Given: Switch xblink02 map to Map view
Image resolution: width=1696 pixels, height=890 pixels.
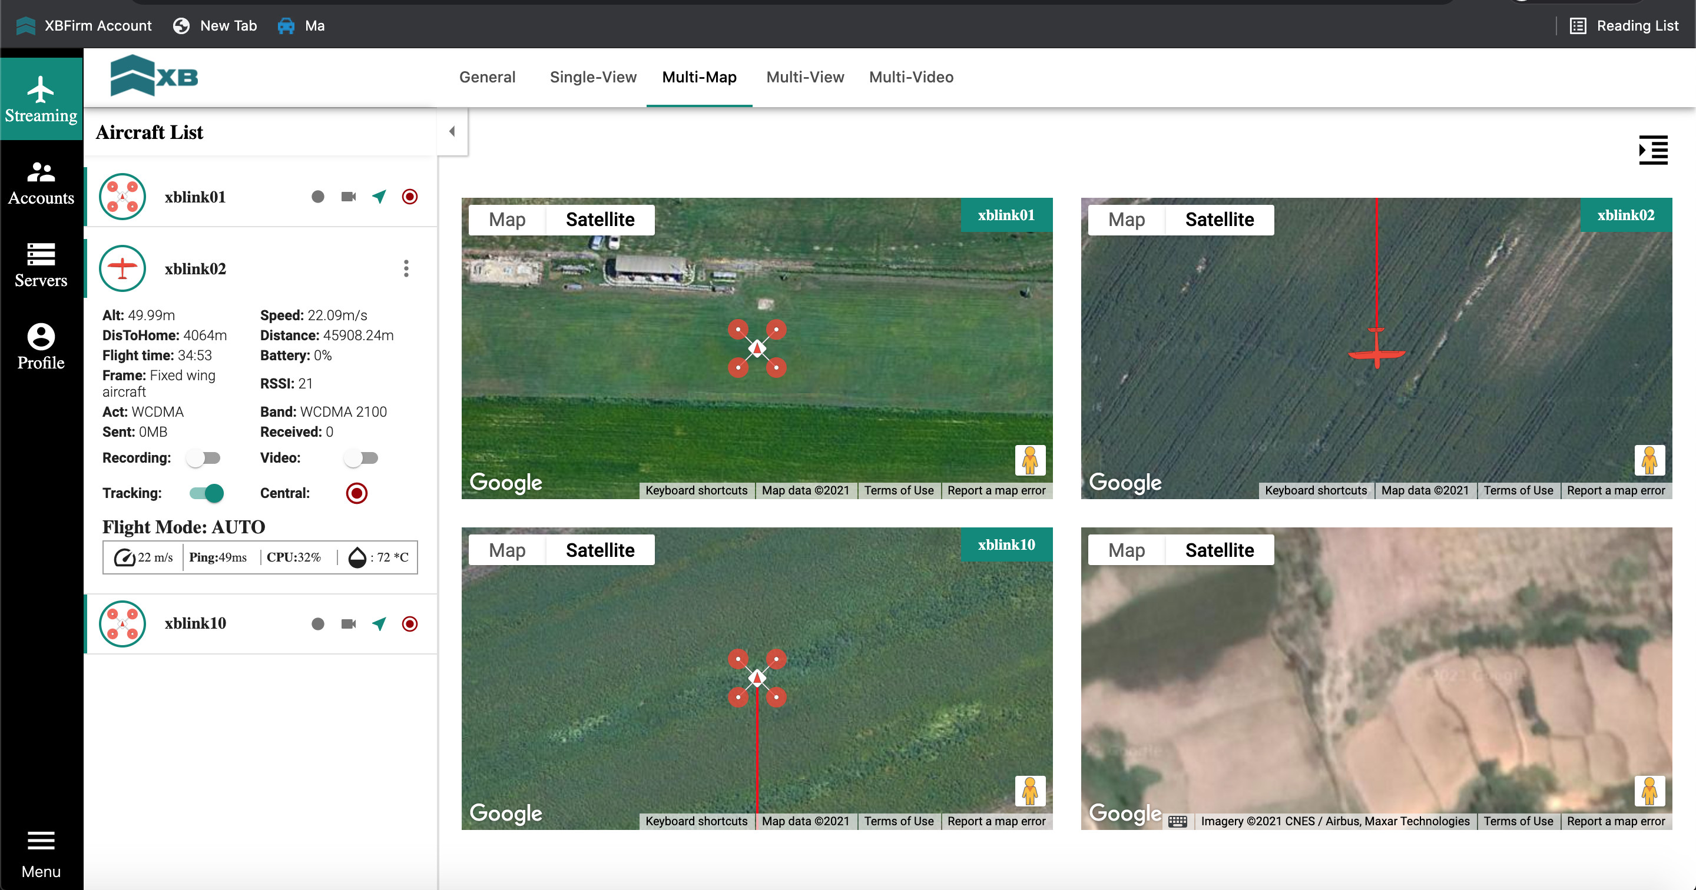Looking at the screenshot, I should pos(1126,220).
